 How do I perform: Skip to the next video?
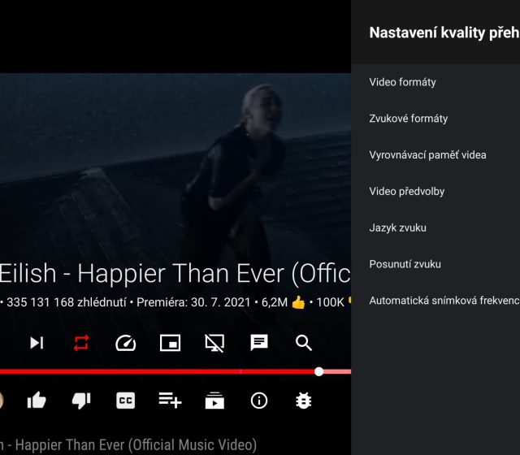tap(37, 343)
